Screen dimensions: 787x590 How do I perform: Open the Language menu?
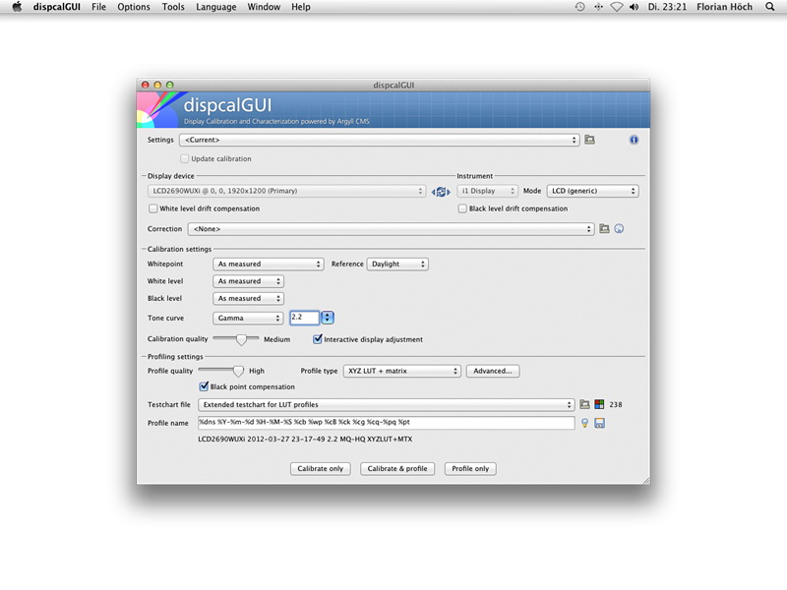click(215, 7)
